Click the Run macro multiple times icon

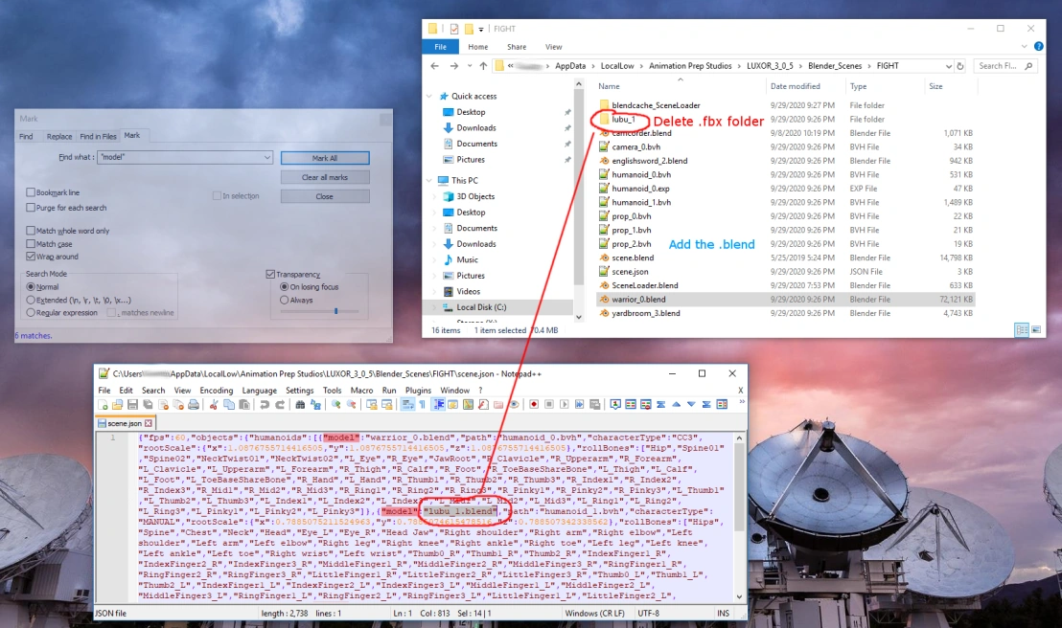pyautogui.click(x=580, y=404)
